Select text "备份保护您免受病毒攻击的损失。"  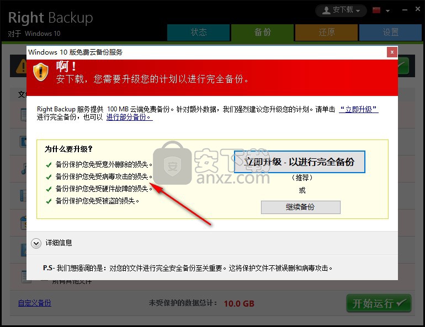coord(104,176)
